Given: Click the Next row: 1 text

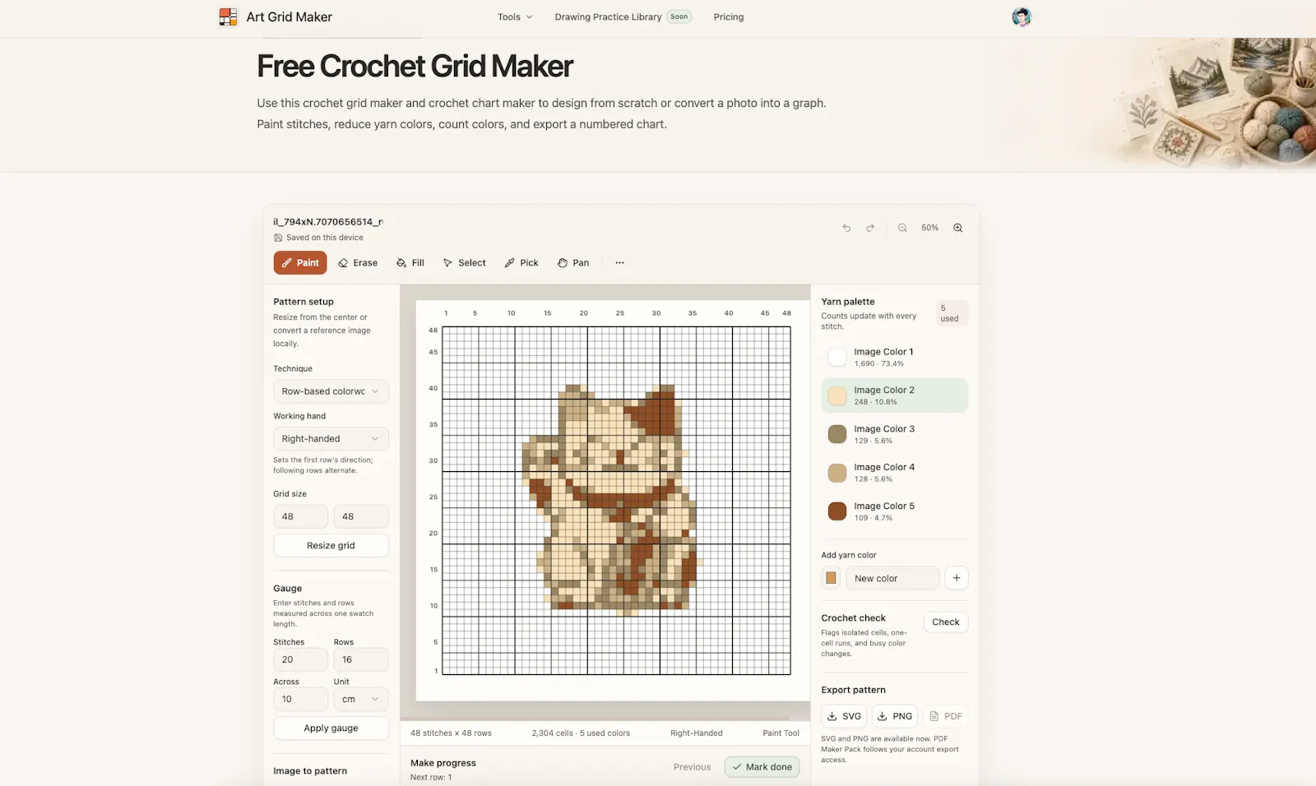Looking at the screenshot, I should [431, 778].
